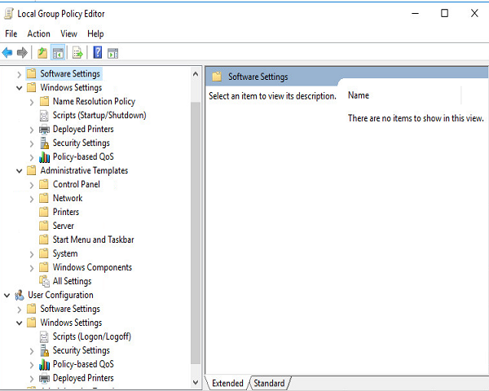Viewport: 489px width, 391px height.
Task: Select the Start Menu and Taskbar label
Action: tap(93, 239)
